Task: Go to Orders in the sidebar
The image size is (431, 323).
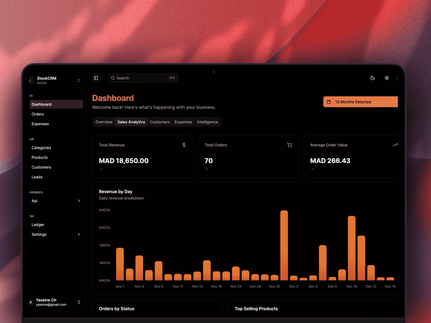Action: coord(38,114)
